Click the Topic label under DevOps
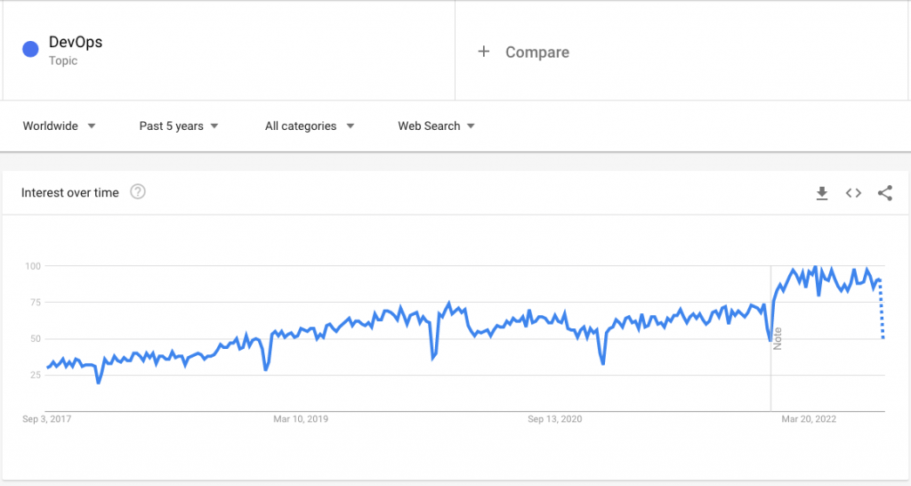The width and height of the screenshot is (911, 486). pos(63,61)
